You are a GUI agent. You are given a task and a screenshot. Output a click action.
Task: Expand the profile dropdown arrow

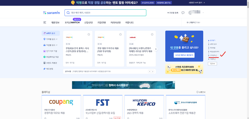point(203,13)
